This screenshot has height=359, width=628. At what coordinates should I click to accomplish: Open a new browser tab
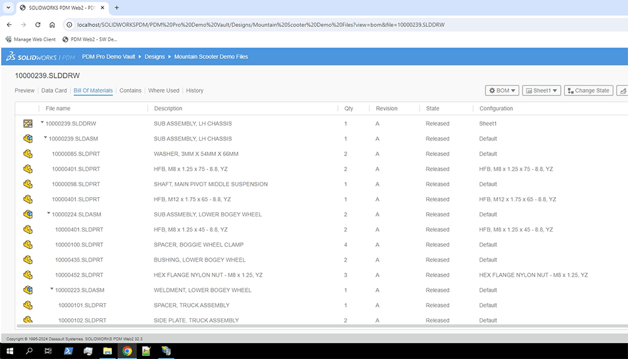(117, 8)
